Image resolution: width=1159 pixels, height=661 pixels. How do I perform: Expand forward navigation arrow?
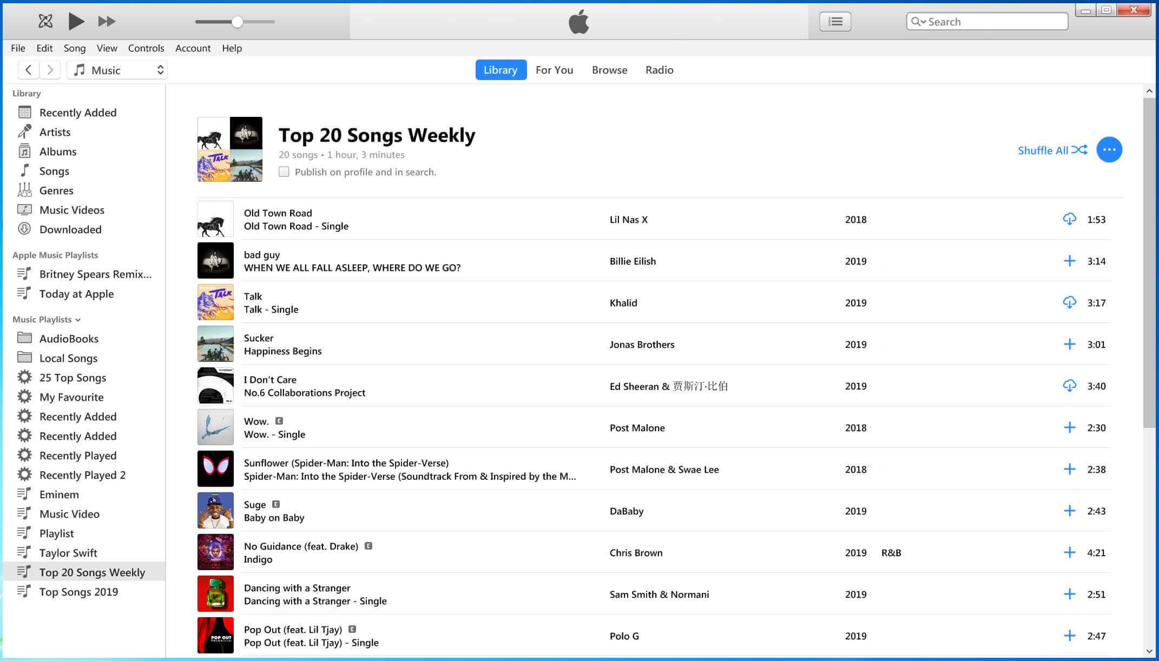50,69
